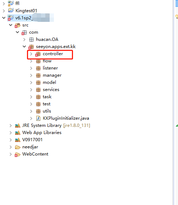The height and width of the screenshot is (205, 178).
Task: Expand the KKPluginInitializer.java node
Action: [x=31, y=119]
